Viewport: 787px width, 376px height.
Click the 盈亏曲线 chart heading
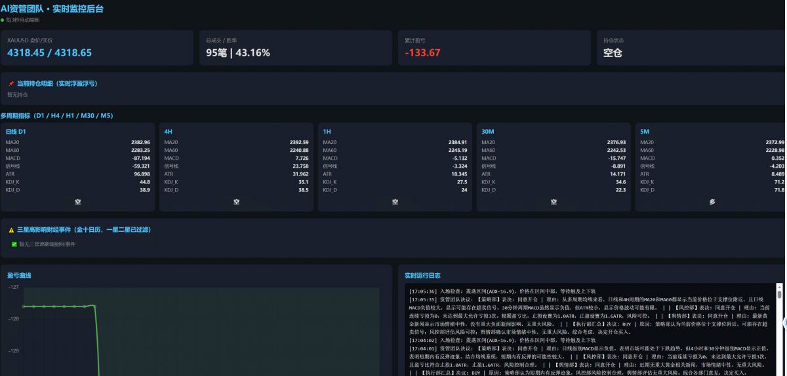(19, 276)
